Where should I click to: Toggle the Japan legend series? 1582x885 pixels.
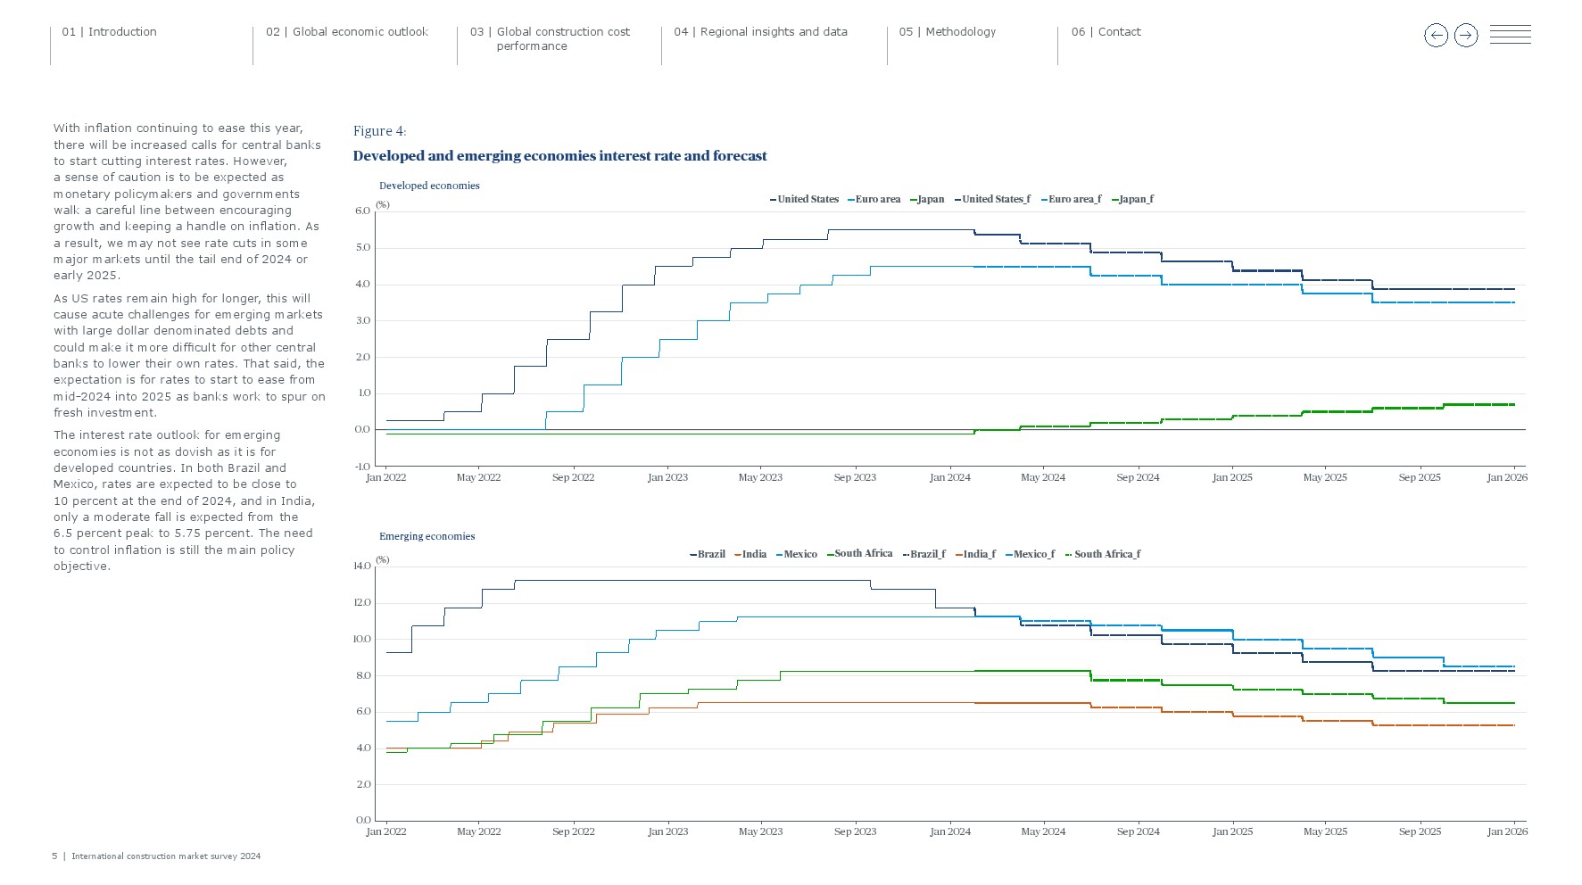click(930, 200)
